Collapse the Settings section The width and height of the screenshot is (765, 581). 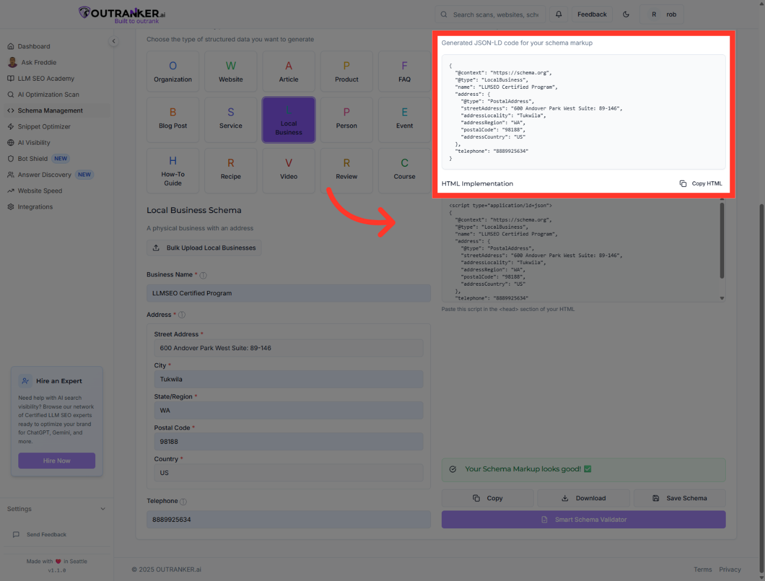point(55,508)
